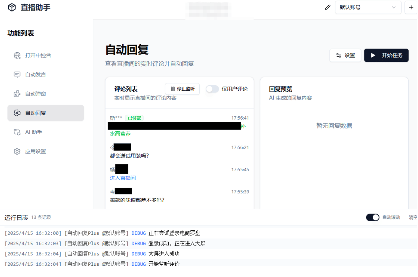Image resolution: width=418 pixels, height=277 pixels.
Task: Click the log line 正在尝试登录电商罗盘
Action: click(x=174, y=233)
